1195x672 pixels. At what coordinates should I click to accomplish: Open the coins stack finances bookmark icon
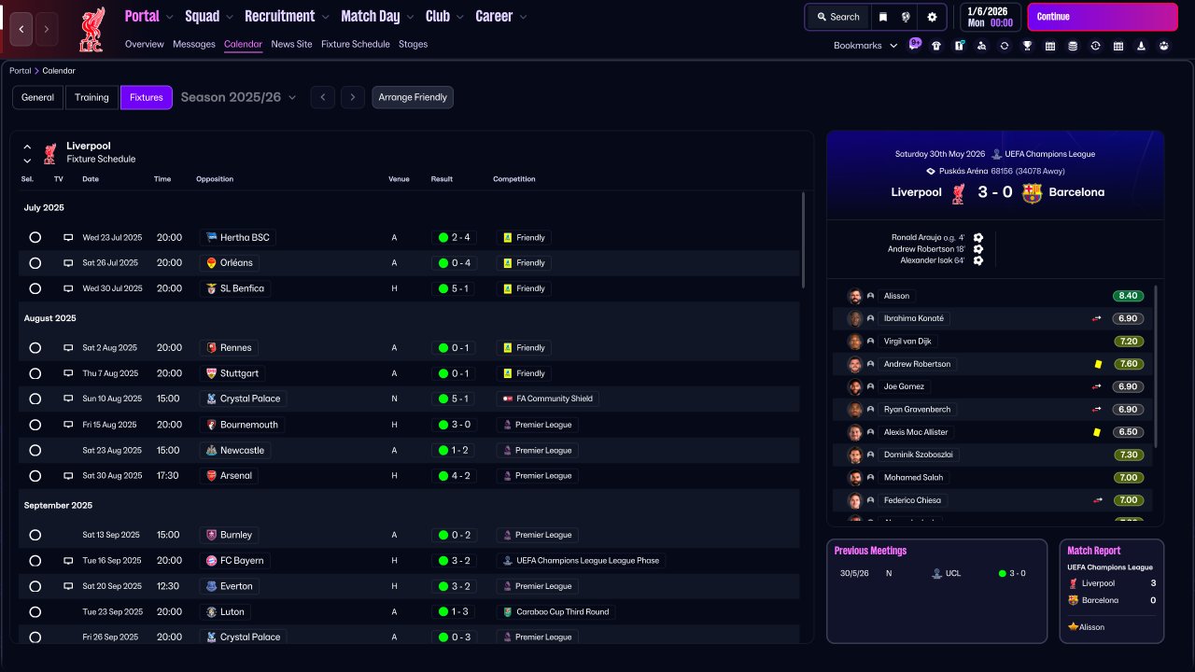click(x=1073, y=46)
